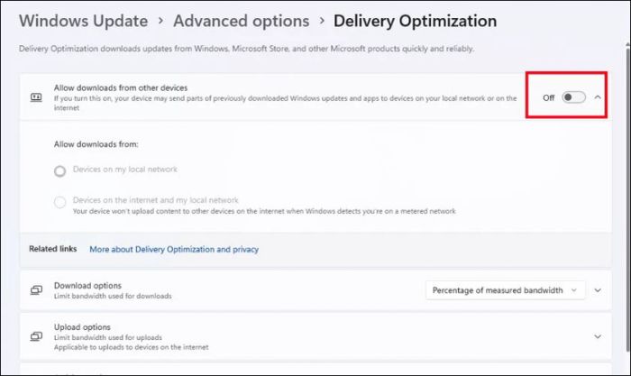Click the 'Allow downloads from:' heading
This screenshot has height=376, width=631.
click(96, 144)
